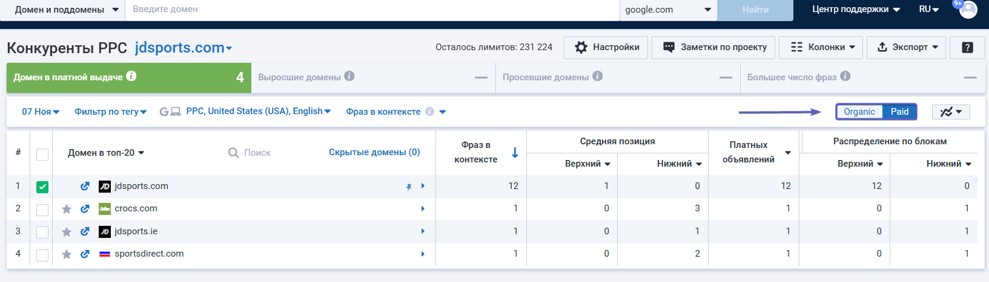Screen dimensions: 989x282
Task: Open Настройки settings button
Action: pyautogui.click(x=606, y=47)
